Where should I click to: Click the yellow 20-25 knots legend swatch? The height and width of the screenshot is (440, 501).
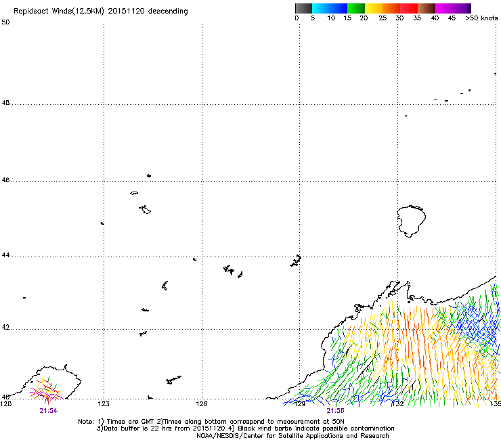coord(374,8)
